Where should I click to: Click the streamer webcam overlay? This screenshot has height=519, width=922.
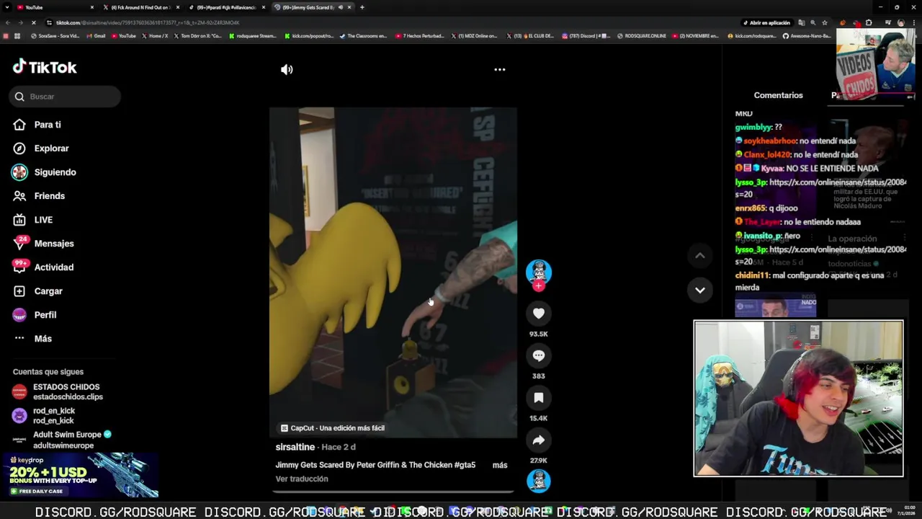pyautogui.click(x=798, y=398)
